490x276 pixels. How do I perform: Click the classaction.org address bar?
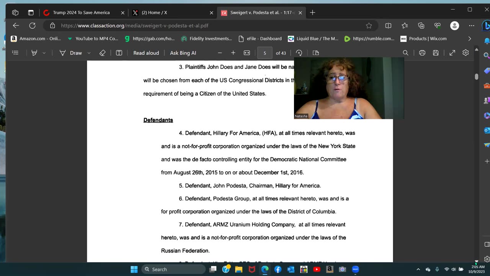point(211,26)
